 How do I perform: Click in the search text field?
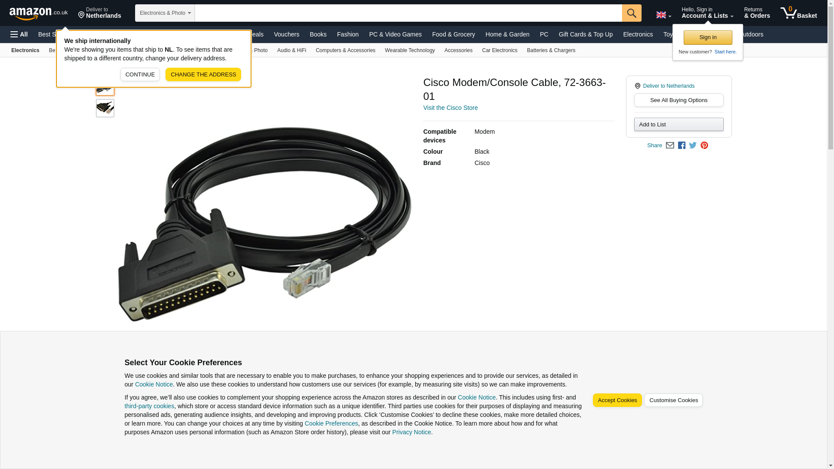click(408, 13)
